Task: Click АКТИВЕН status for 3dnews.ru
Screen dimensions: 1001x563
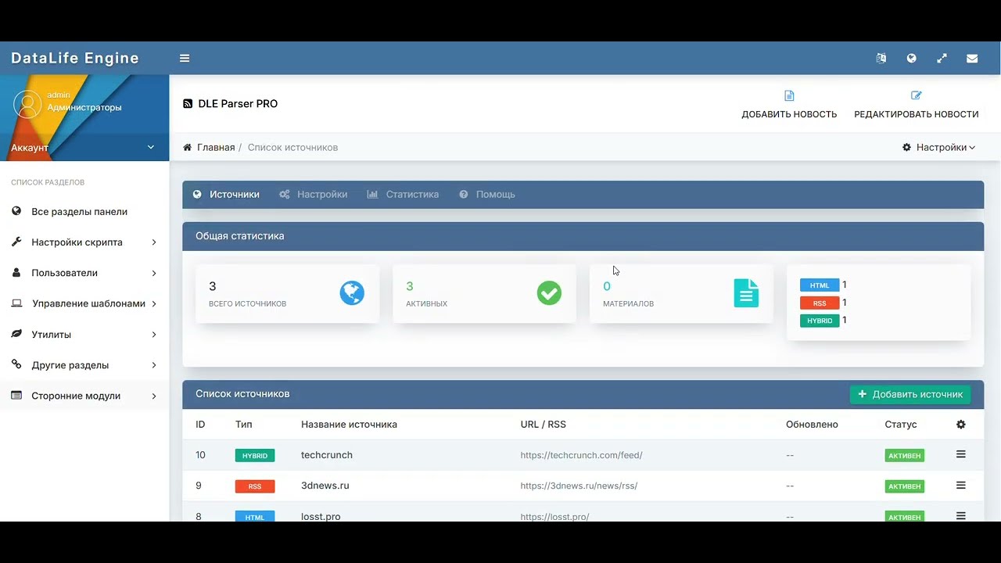Action: coord(905,486)
